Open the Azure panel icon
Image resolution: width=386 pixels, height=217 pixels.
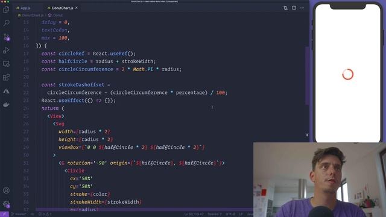click(x=6, y=91)
